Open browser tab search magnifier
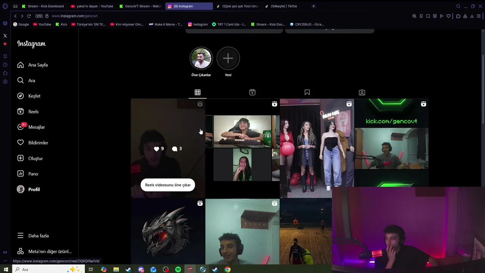The image size is (485, 273). click(458, 6)
